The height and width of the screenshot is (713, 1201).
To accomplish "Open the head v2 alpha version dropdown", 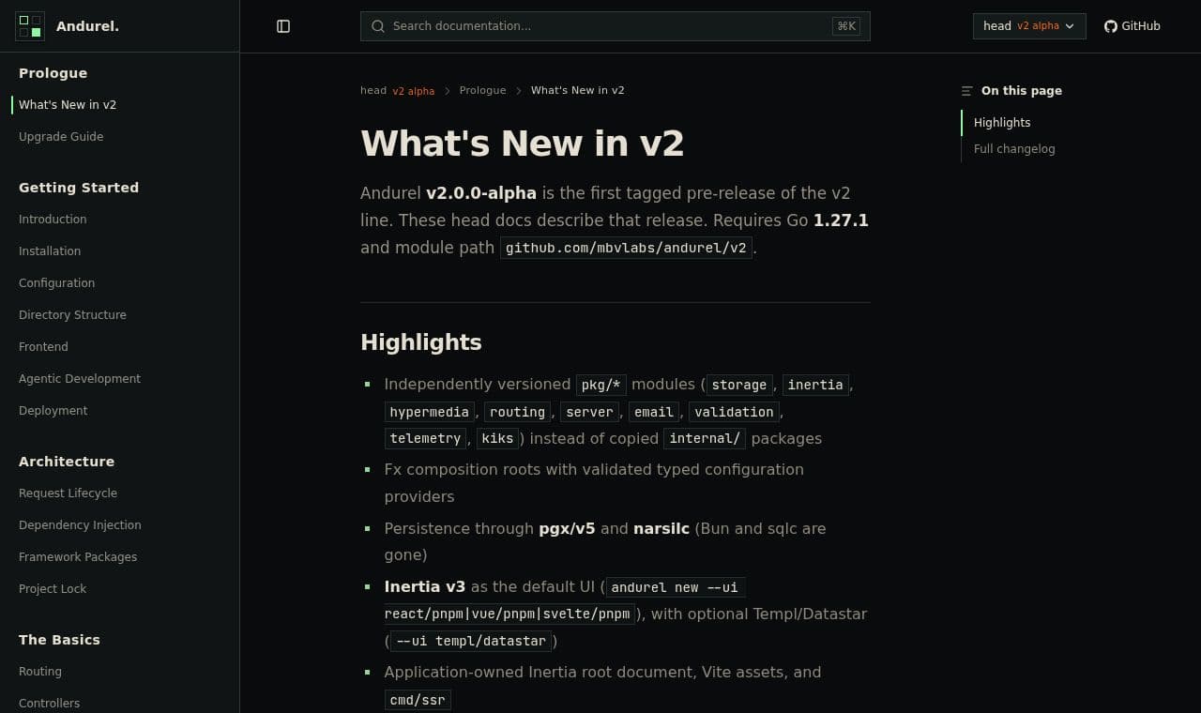I will (1029, 26).
